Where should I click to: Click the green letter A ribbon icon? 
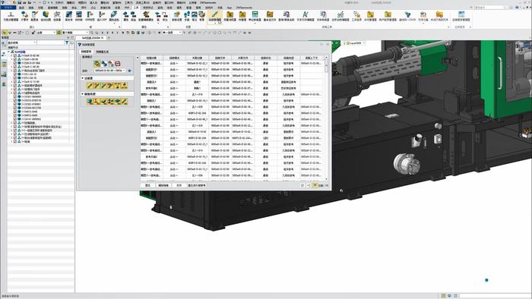305,14
